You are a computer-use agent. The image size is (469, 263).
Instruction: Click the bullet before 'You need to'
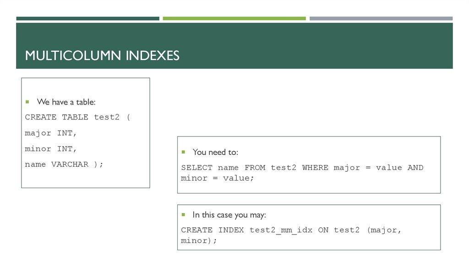(x=183, y=152)
